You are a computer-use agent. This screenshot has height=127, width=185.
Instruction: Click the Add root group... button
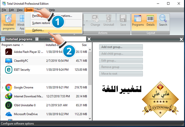click(121, 47)
